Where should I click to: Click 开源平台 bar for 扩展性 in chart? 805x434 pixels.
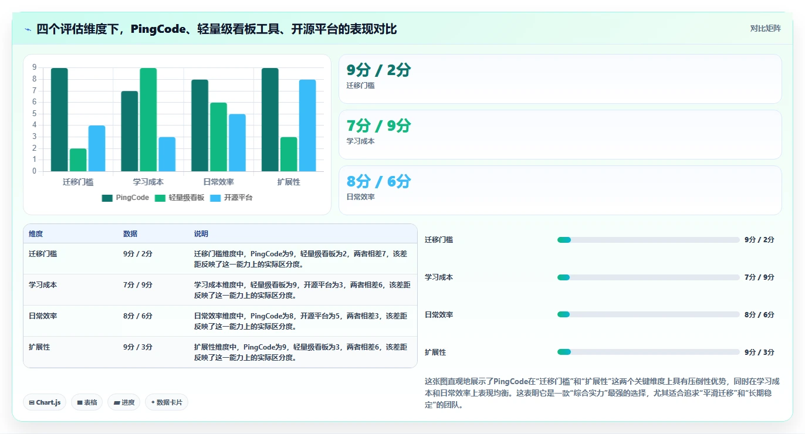[x=307, y=126]
